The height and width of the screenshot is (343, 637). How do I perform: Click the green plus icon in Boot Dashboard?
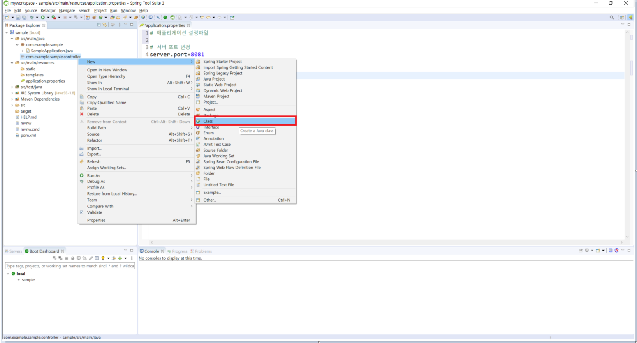point(120,258)
